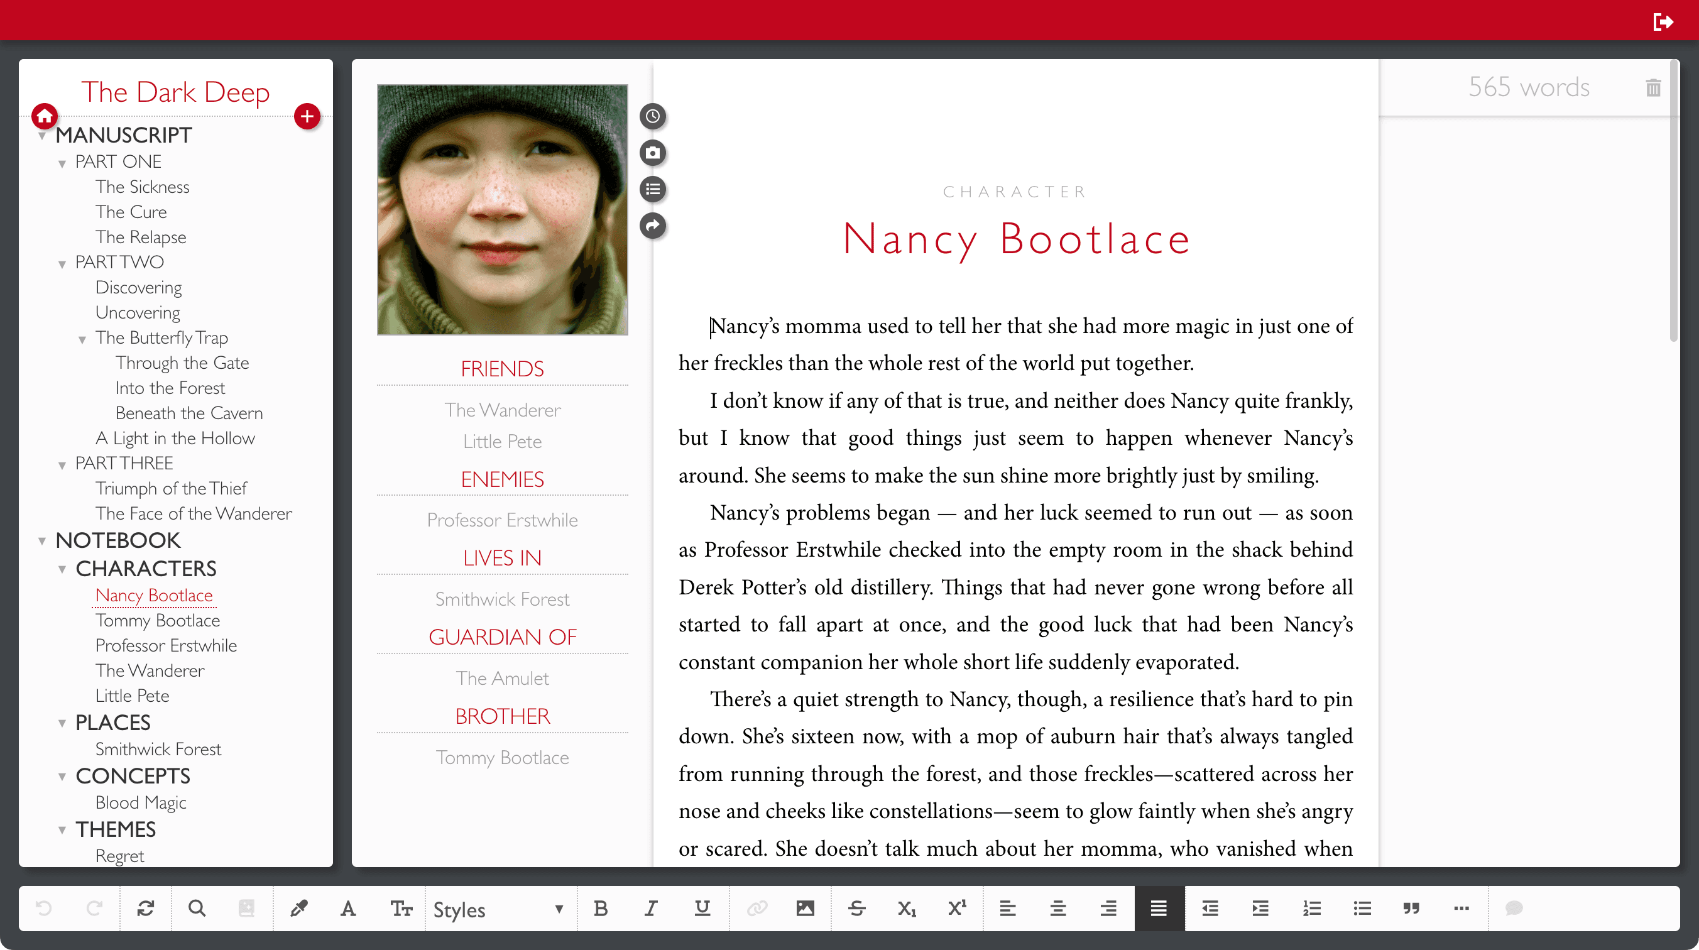
Task: Click the logout icon in red bar
Action: 1663,22
